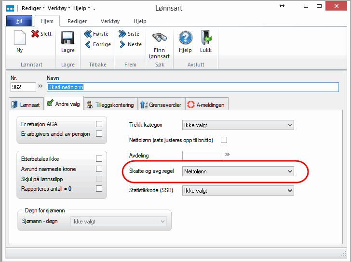
Task: Toggle the Etterbetales ikke checkbox
Action: tap(99, 158)
